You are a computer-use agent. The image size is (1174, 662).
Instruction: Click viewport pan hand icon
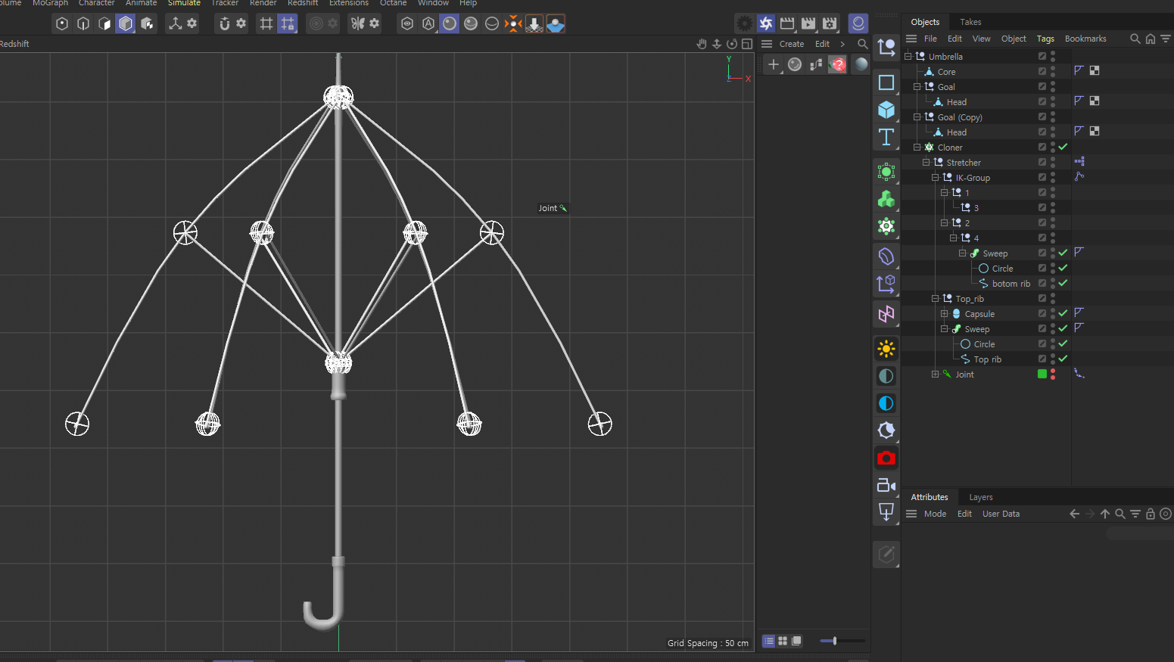pyautogui.click(x=702, y=44)
